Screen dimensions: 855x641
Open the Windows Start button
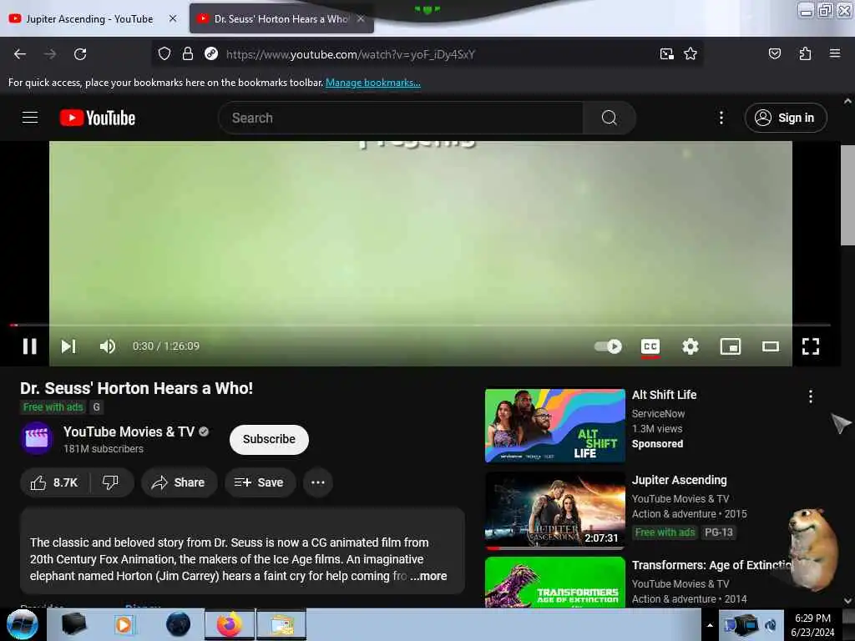click(23, 624)
